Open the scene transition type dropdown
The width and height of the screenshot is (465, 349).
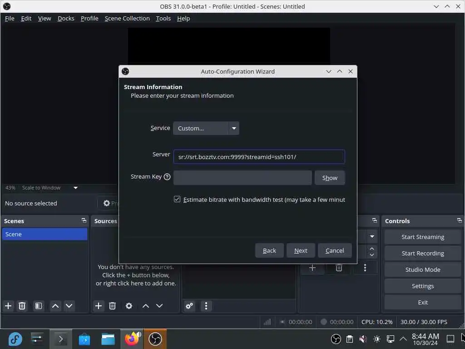pos(372,236)
